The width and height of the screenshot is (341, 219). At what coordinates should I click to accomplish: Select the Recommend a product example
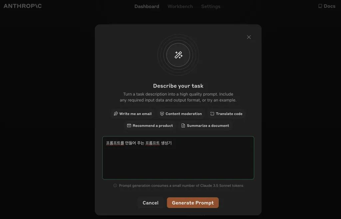pyautogui.click(x=150, y=125)
